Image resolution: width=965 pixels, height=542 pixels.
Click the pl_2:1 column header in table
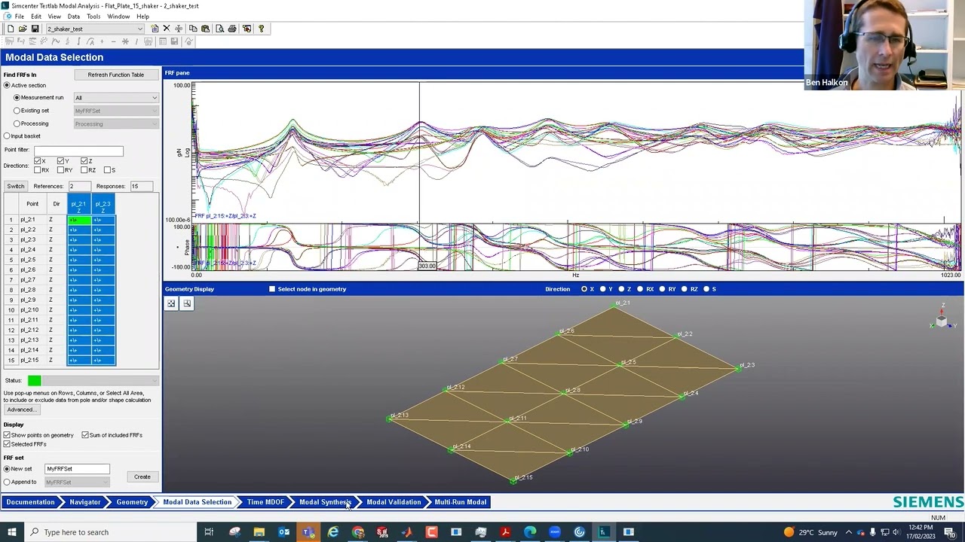coord(79,204)
